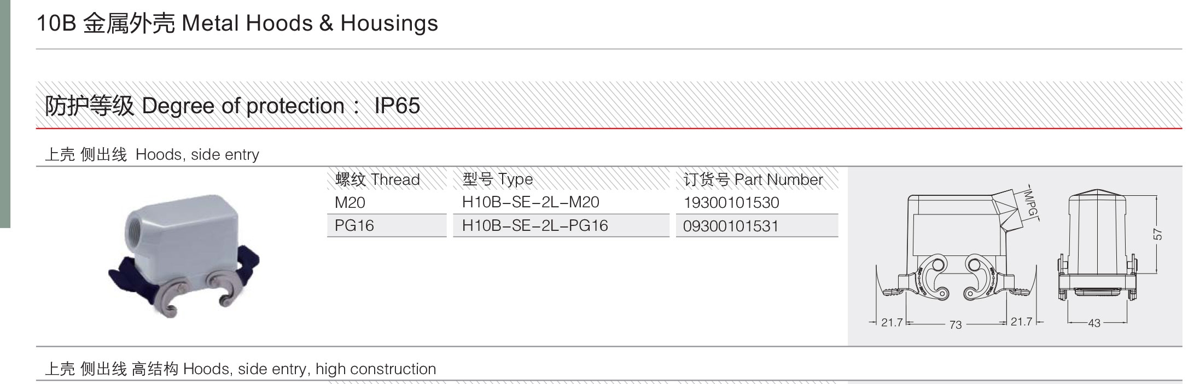
Task: Select type H10B-SE-2L-PG16
Action: coord(535,225)
